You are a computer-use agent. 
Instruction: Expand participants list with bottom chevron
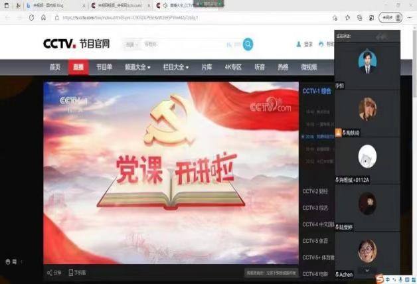click(x=365, y=270)
